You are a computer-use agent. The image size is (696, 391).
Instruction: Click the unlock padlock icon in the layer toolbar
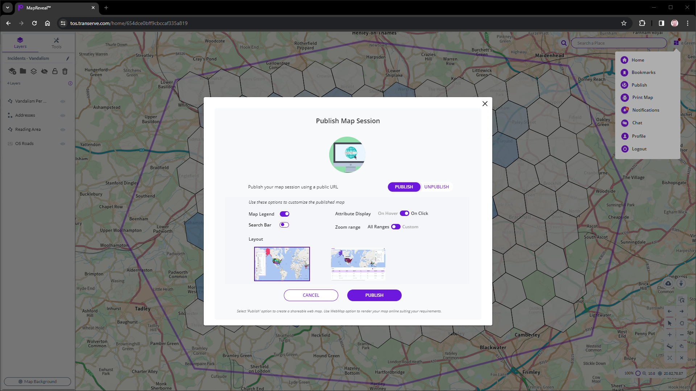(55, 71)
